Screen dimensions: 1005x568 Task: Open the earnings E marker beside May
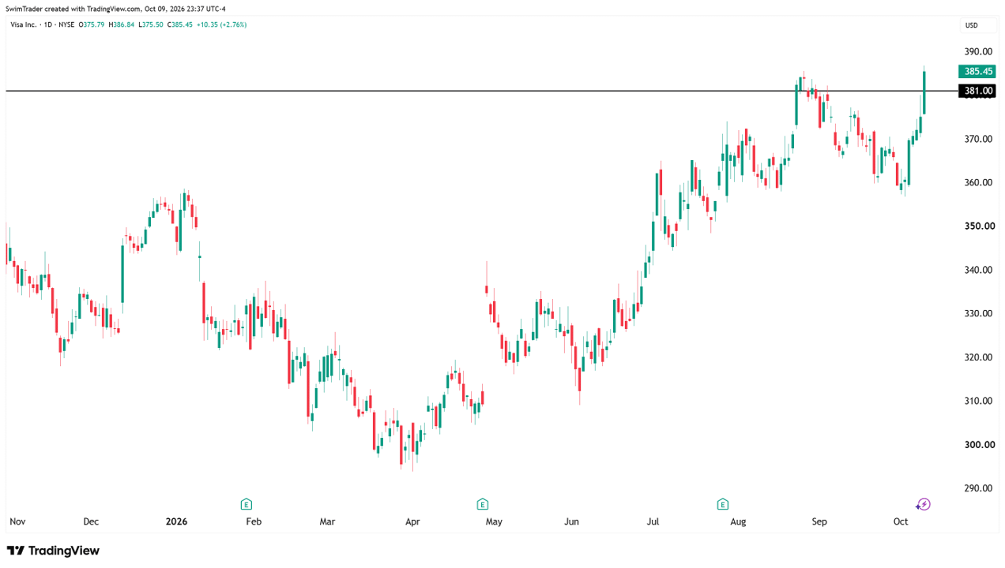[482, 503]
